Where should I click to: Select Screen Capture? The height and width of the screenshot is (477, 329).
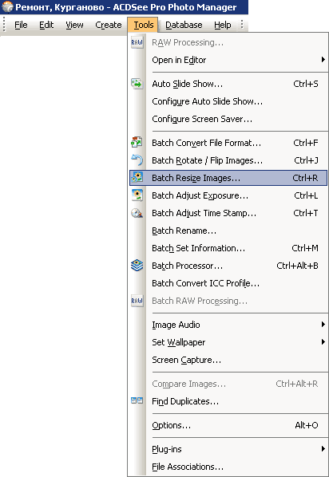(x=228, y=360)
